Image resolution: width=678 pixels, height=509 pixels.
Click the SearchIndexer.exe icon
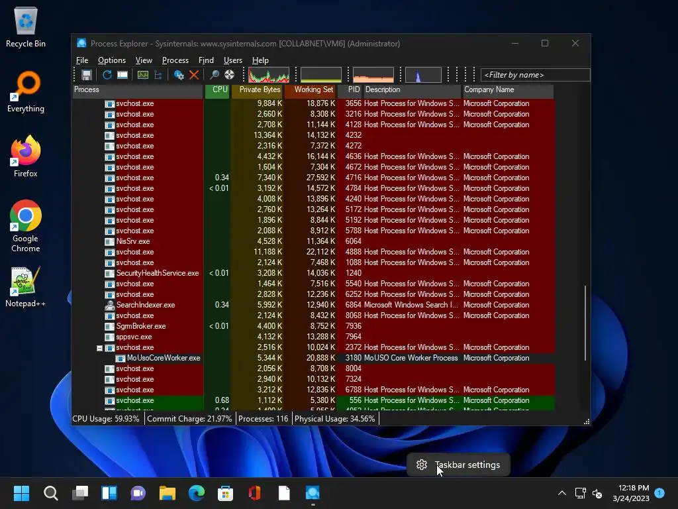109,305
